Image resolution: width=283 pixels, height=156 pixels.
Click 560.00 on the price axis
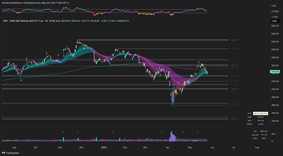[x=275, y=65]
